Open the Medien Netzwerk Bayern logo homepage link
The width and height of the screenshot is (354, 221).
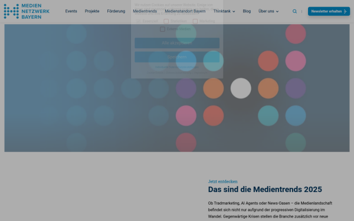point(27,11)
